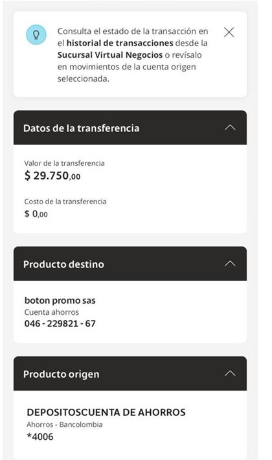Image resolution: width=272 pixels, height=460 pixels.
Task: Dismiss the transaction status tip with X
Action: 229,32
